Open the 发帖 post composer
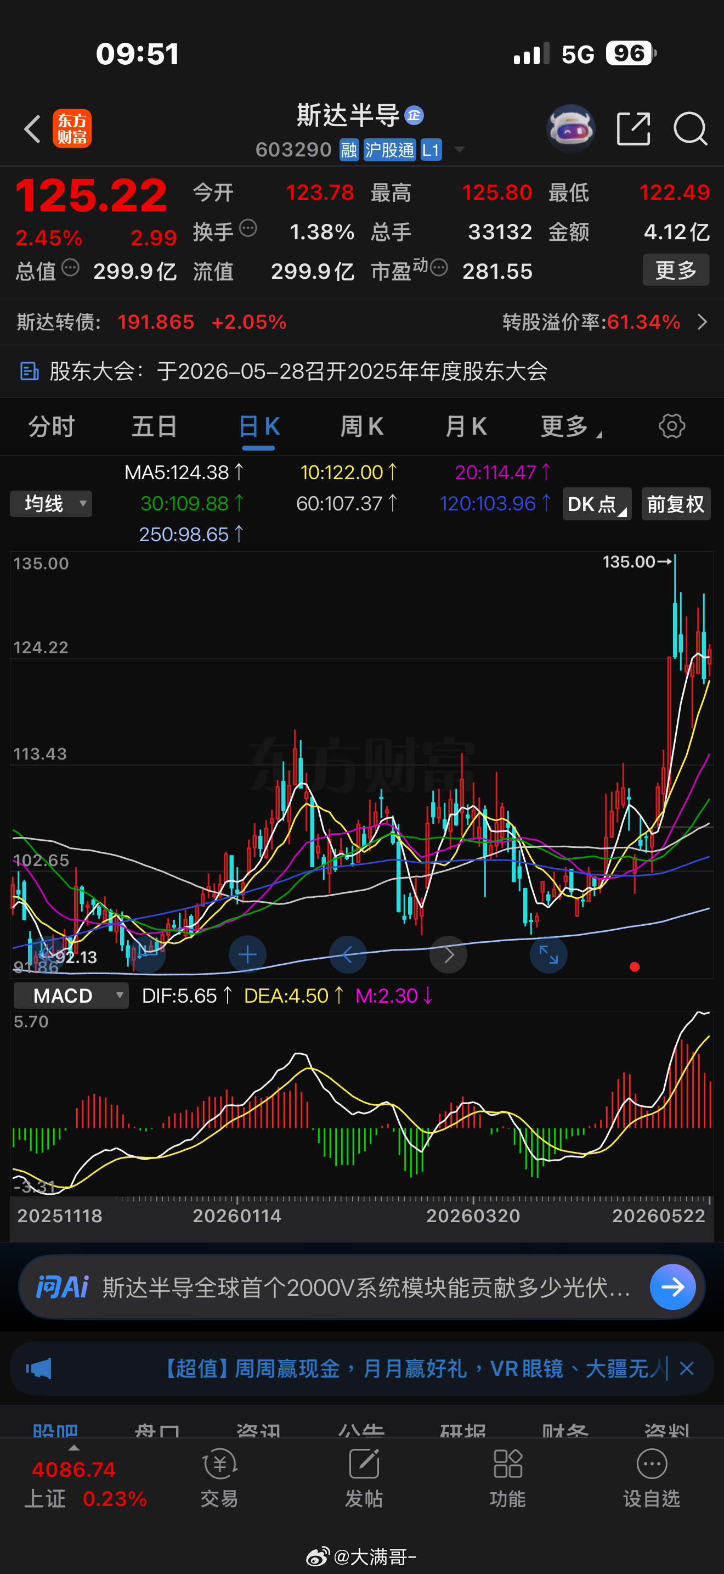The image size is (724, 1574). coord(364,1477)
